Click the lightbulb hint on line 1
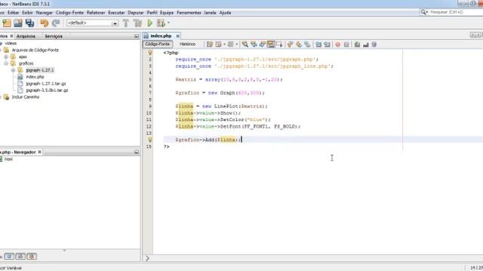 point(150,53)
